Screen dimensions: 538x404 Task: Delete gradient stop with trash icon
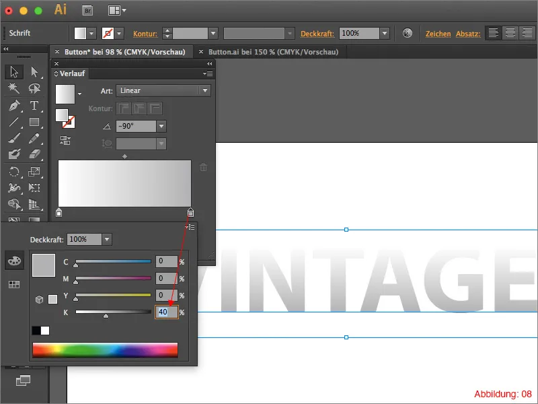tap(204, 167)
